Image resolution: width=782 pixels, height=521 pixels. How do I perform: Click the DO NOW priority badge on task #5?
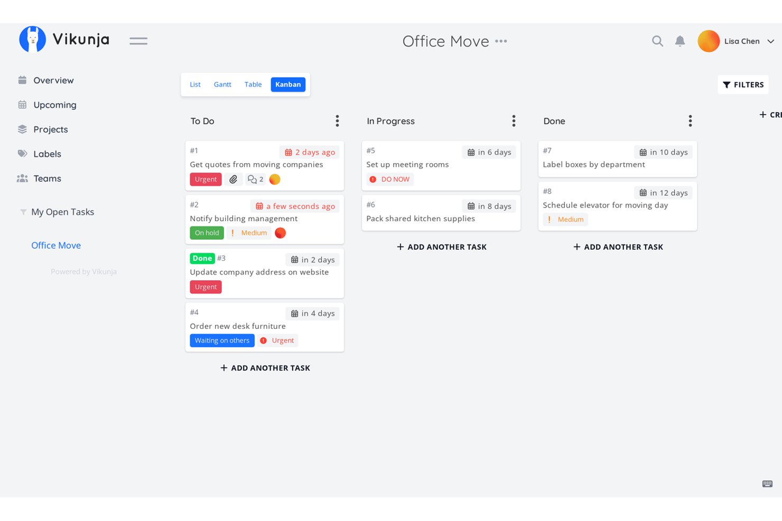390,179
